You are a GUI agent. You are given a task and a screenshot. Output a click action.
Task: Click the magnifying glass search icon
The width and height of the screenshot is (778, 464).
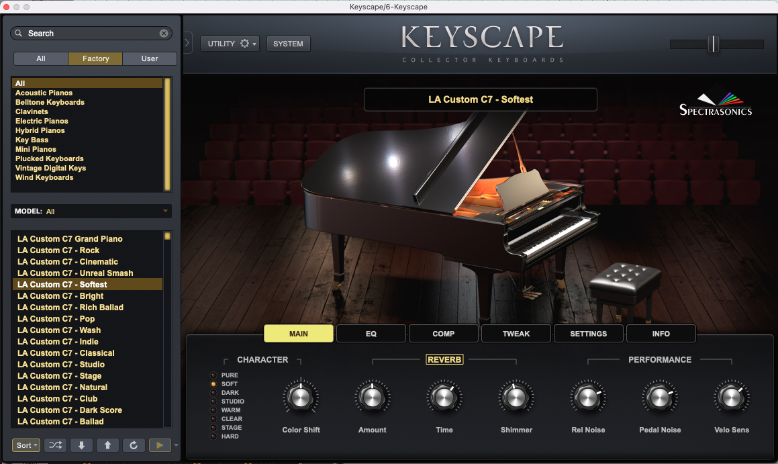(19, 34)
